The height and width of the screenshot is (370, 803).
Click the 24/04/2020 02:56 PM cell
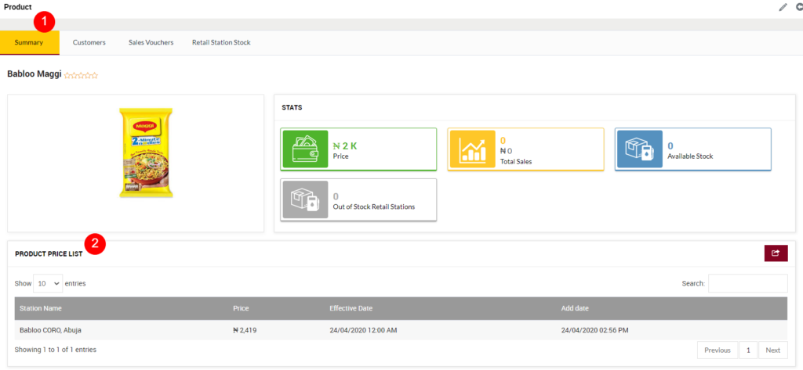[594, 330]
